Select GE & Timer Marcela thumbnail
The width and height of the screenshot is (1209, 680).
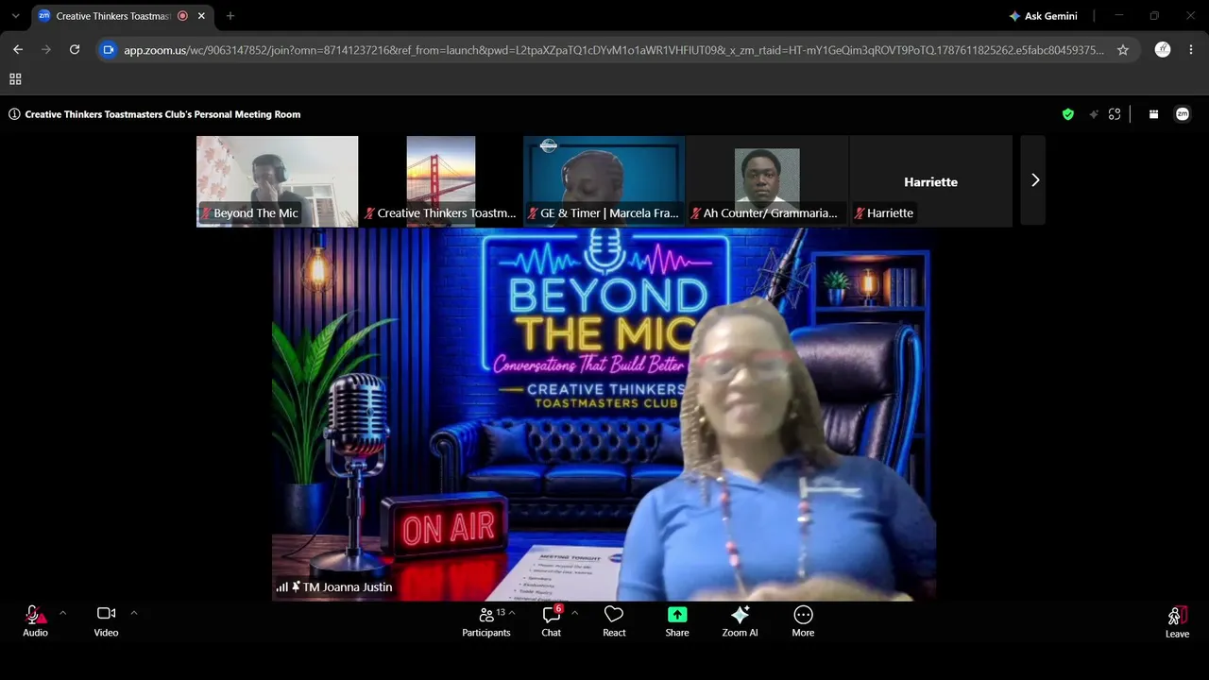click(x=604, y=181)
